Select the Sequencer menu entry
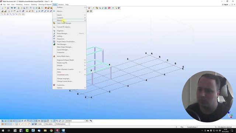Image resolution: width=236 pixels, height=133 pixels. 69,39
